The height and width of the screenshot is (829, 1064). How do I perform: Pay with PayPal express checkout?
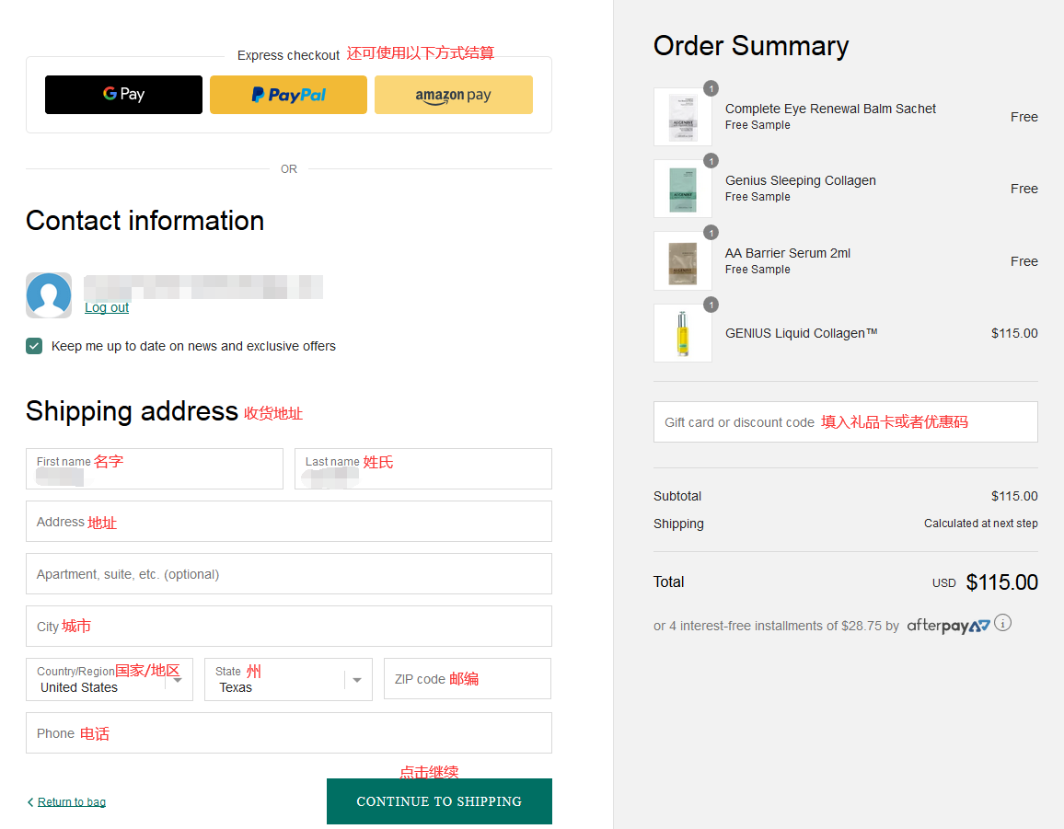[288, 95]
